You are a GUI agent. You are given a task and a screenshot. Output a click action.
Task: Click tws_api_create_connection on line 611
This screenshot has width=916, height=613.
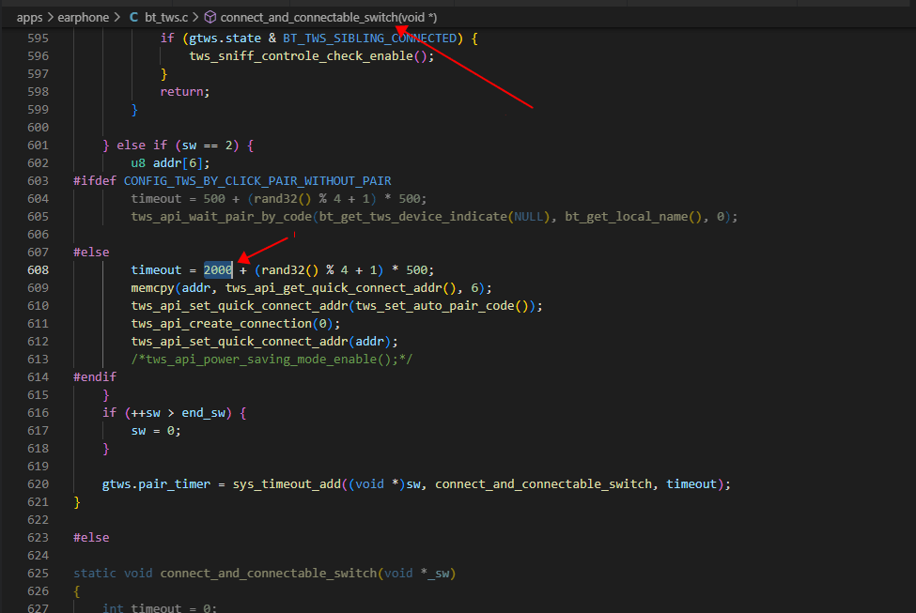[222, 324]
